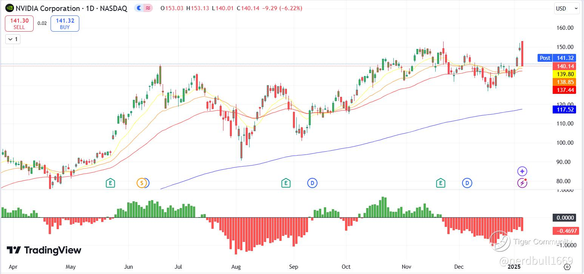Click the Nov label on time axis
Image resolution: width=584 pixels, height=274 pixels.
pyautogui.click(x=407, y=267)
